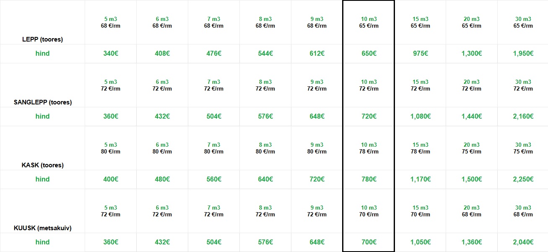Select the 1,170€ KASK price
548x252 pixels.
420,179
